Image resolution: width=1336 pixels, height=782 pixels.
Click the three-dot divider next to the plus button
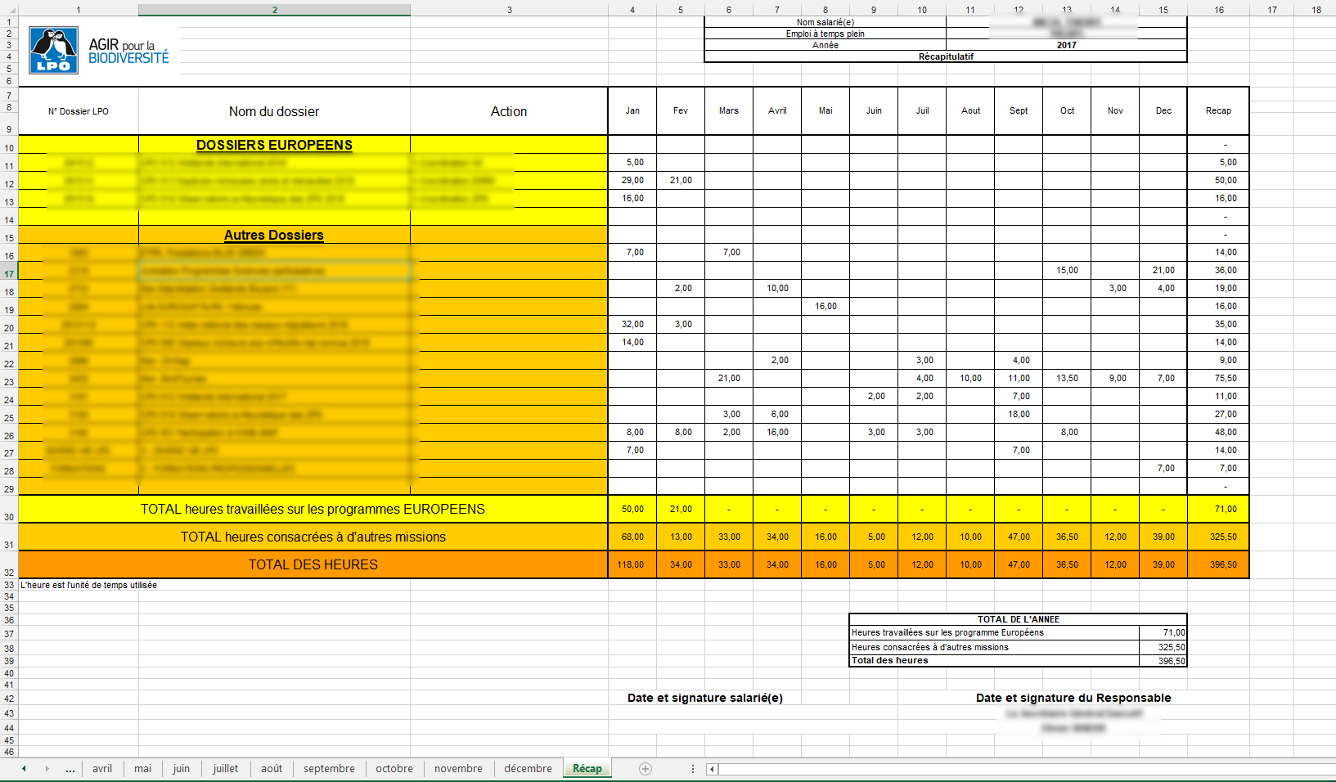[x=692, y=769]
